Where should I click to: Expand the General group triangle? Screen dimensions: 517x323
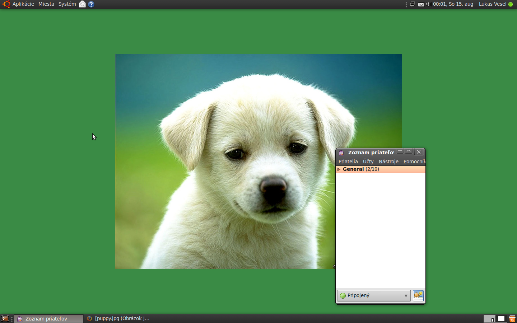tap(339, 169)
